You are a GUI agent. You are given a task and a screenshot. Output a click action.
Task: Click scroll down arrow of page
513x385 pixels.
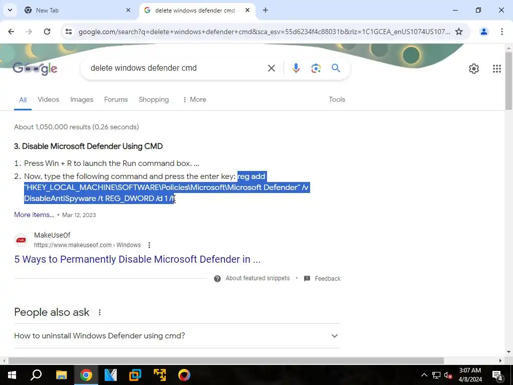coord(509,352)
